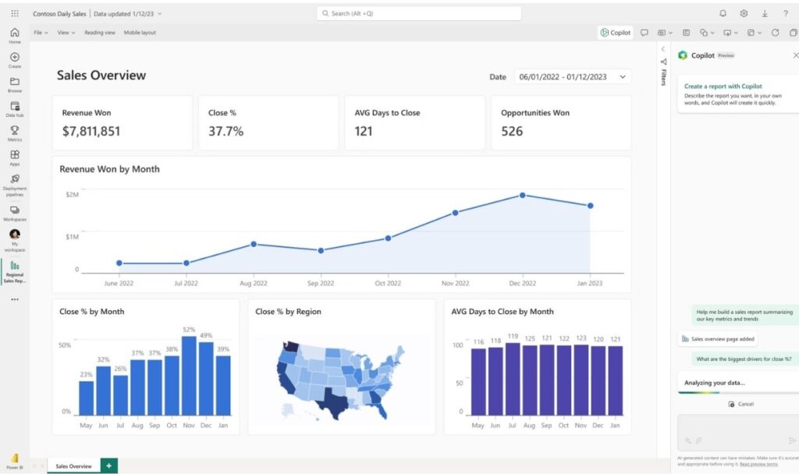The width and height of the screenshot is (799, 474).
Task: Select the Dec 2022 point on line chart
Action: coord(522,196)
